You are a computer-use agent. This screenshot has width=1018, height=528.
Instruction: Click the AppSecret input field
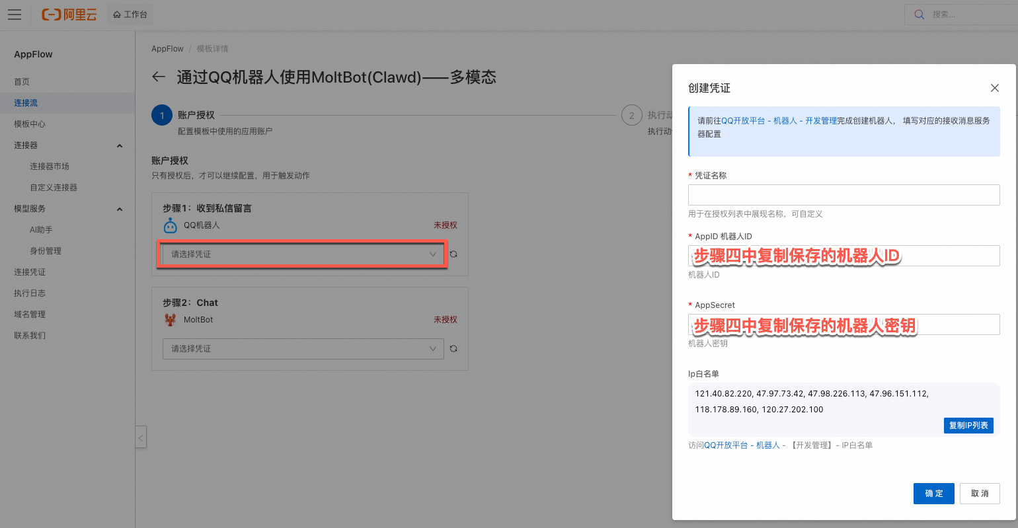[x=843, y=324]
